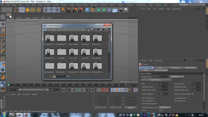Open the Defaults folder in Content Browser
The image size is (208, 117).
point(61,52)
